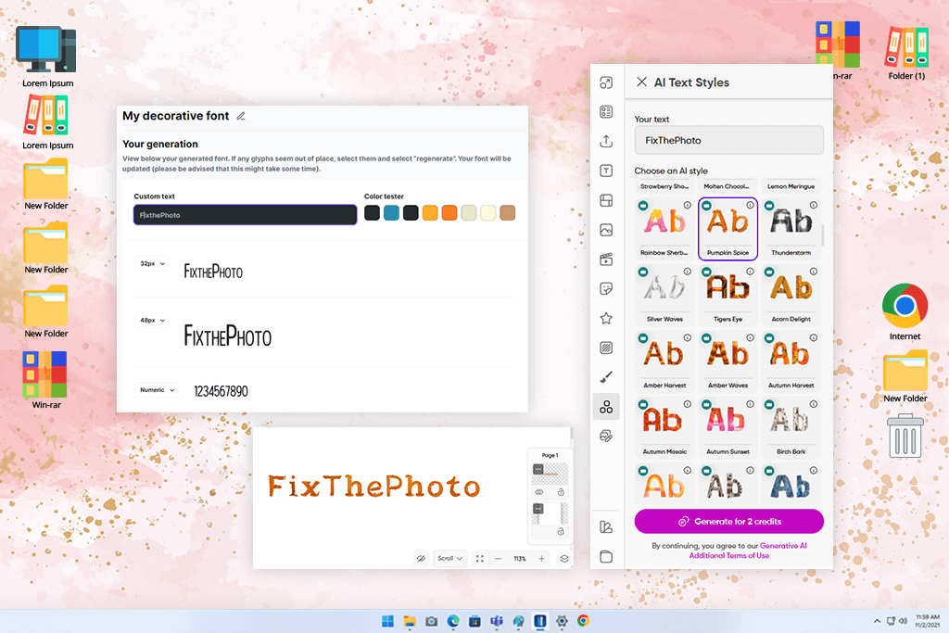Viewport: 949px width, 633px height.
Task: Open the Resize tool in the sidebar
Action: tap(606, 82)
